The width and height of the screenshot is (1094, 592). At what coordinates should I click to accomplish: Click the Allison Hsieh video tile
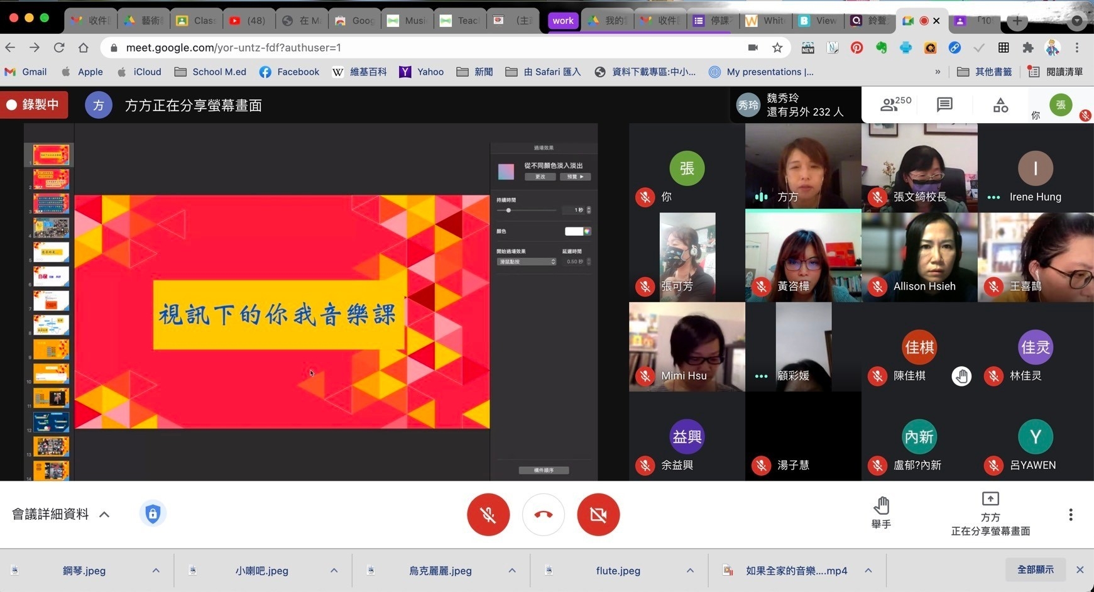(x=919, y=256)
